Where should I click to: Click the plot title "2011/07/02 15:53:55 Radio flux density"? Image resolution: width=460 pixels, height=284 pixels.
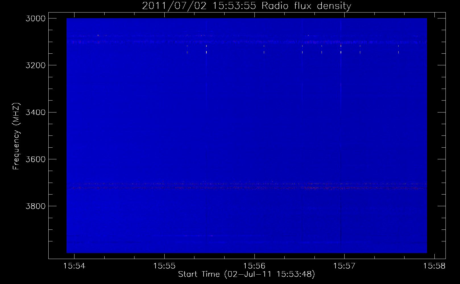coord(246,6)
